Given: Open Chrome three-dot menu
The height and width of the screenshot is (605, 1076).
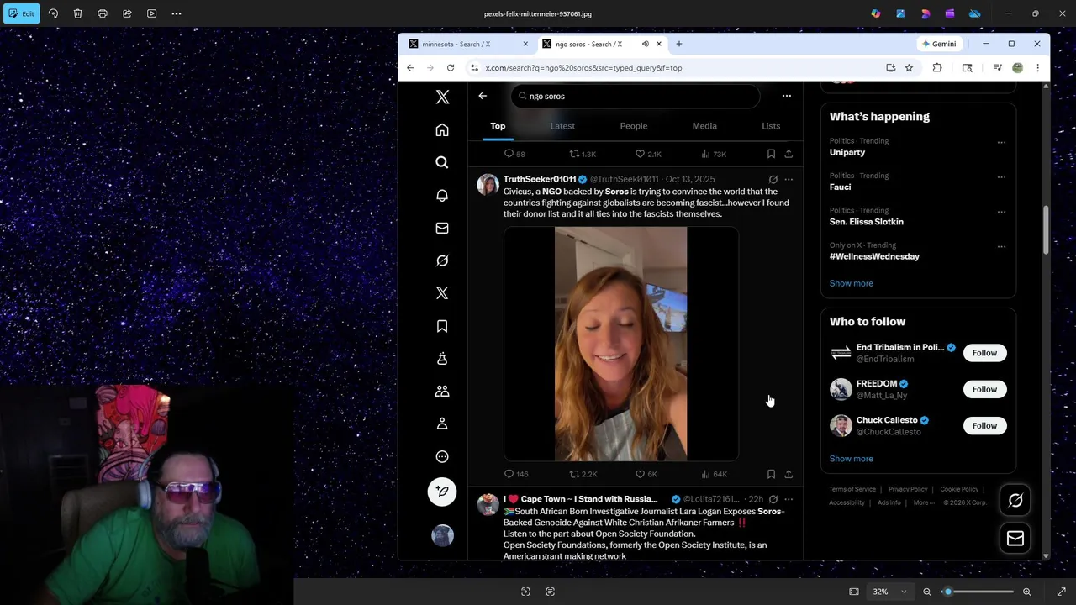Looking at the screenshot, I should [1037, 68].
